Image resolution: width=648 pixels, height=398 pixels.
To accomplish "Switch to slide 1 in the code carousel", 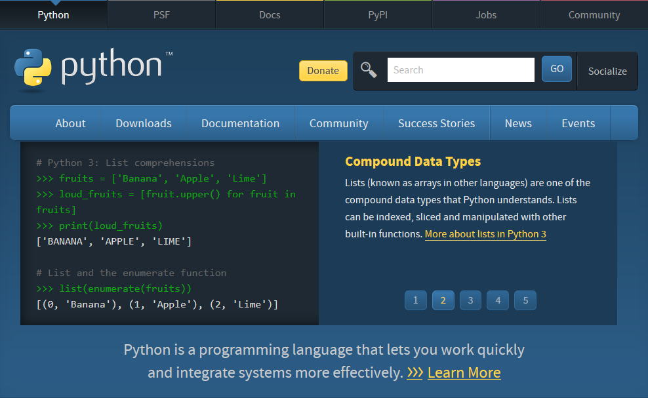I will pos(415,300).
